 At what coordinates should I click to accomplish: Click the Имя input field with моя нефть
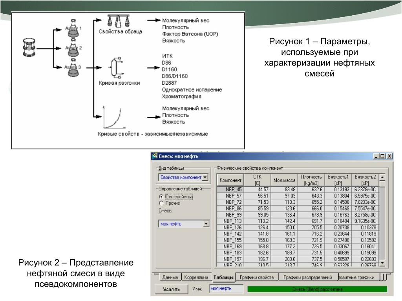click(x=226, y=288)
